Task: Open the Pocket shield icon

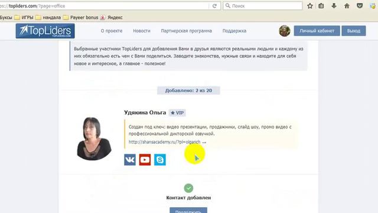Action: pos(360,6)
